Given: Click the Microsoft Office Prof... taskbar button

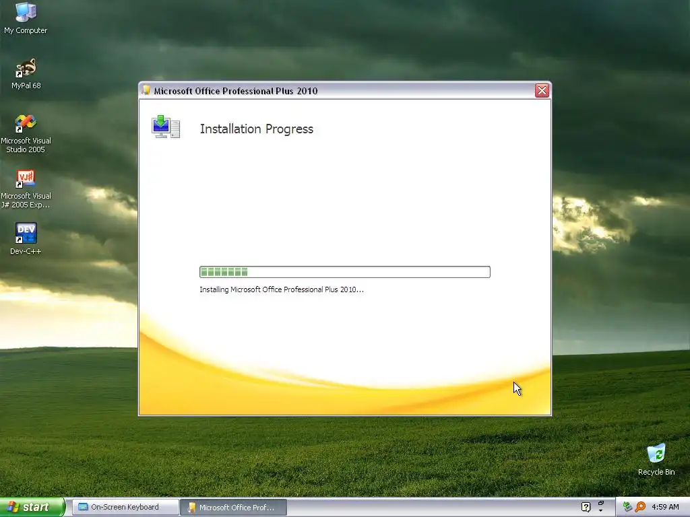Looking at the screenshot, I should (x=233, y=508).
